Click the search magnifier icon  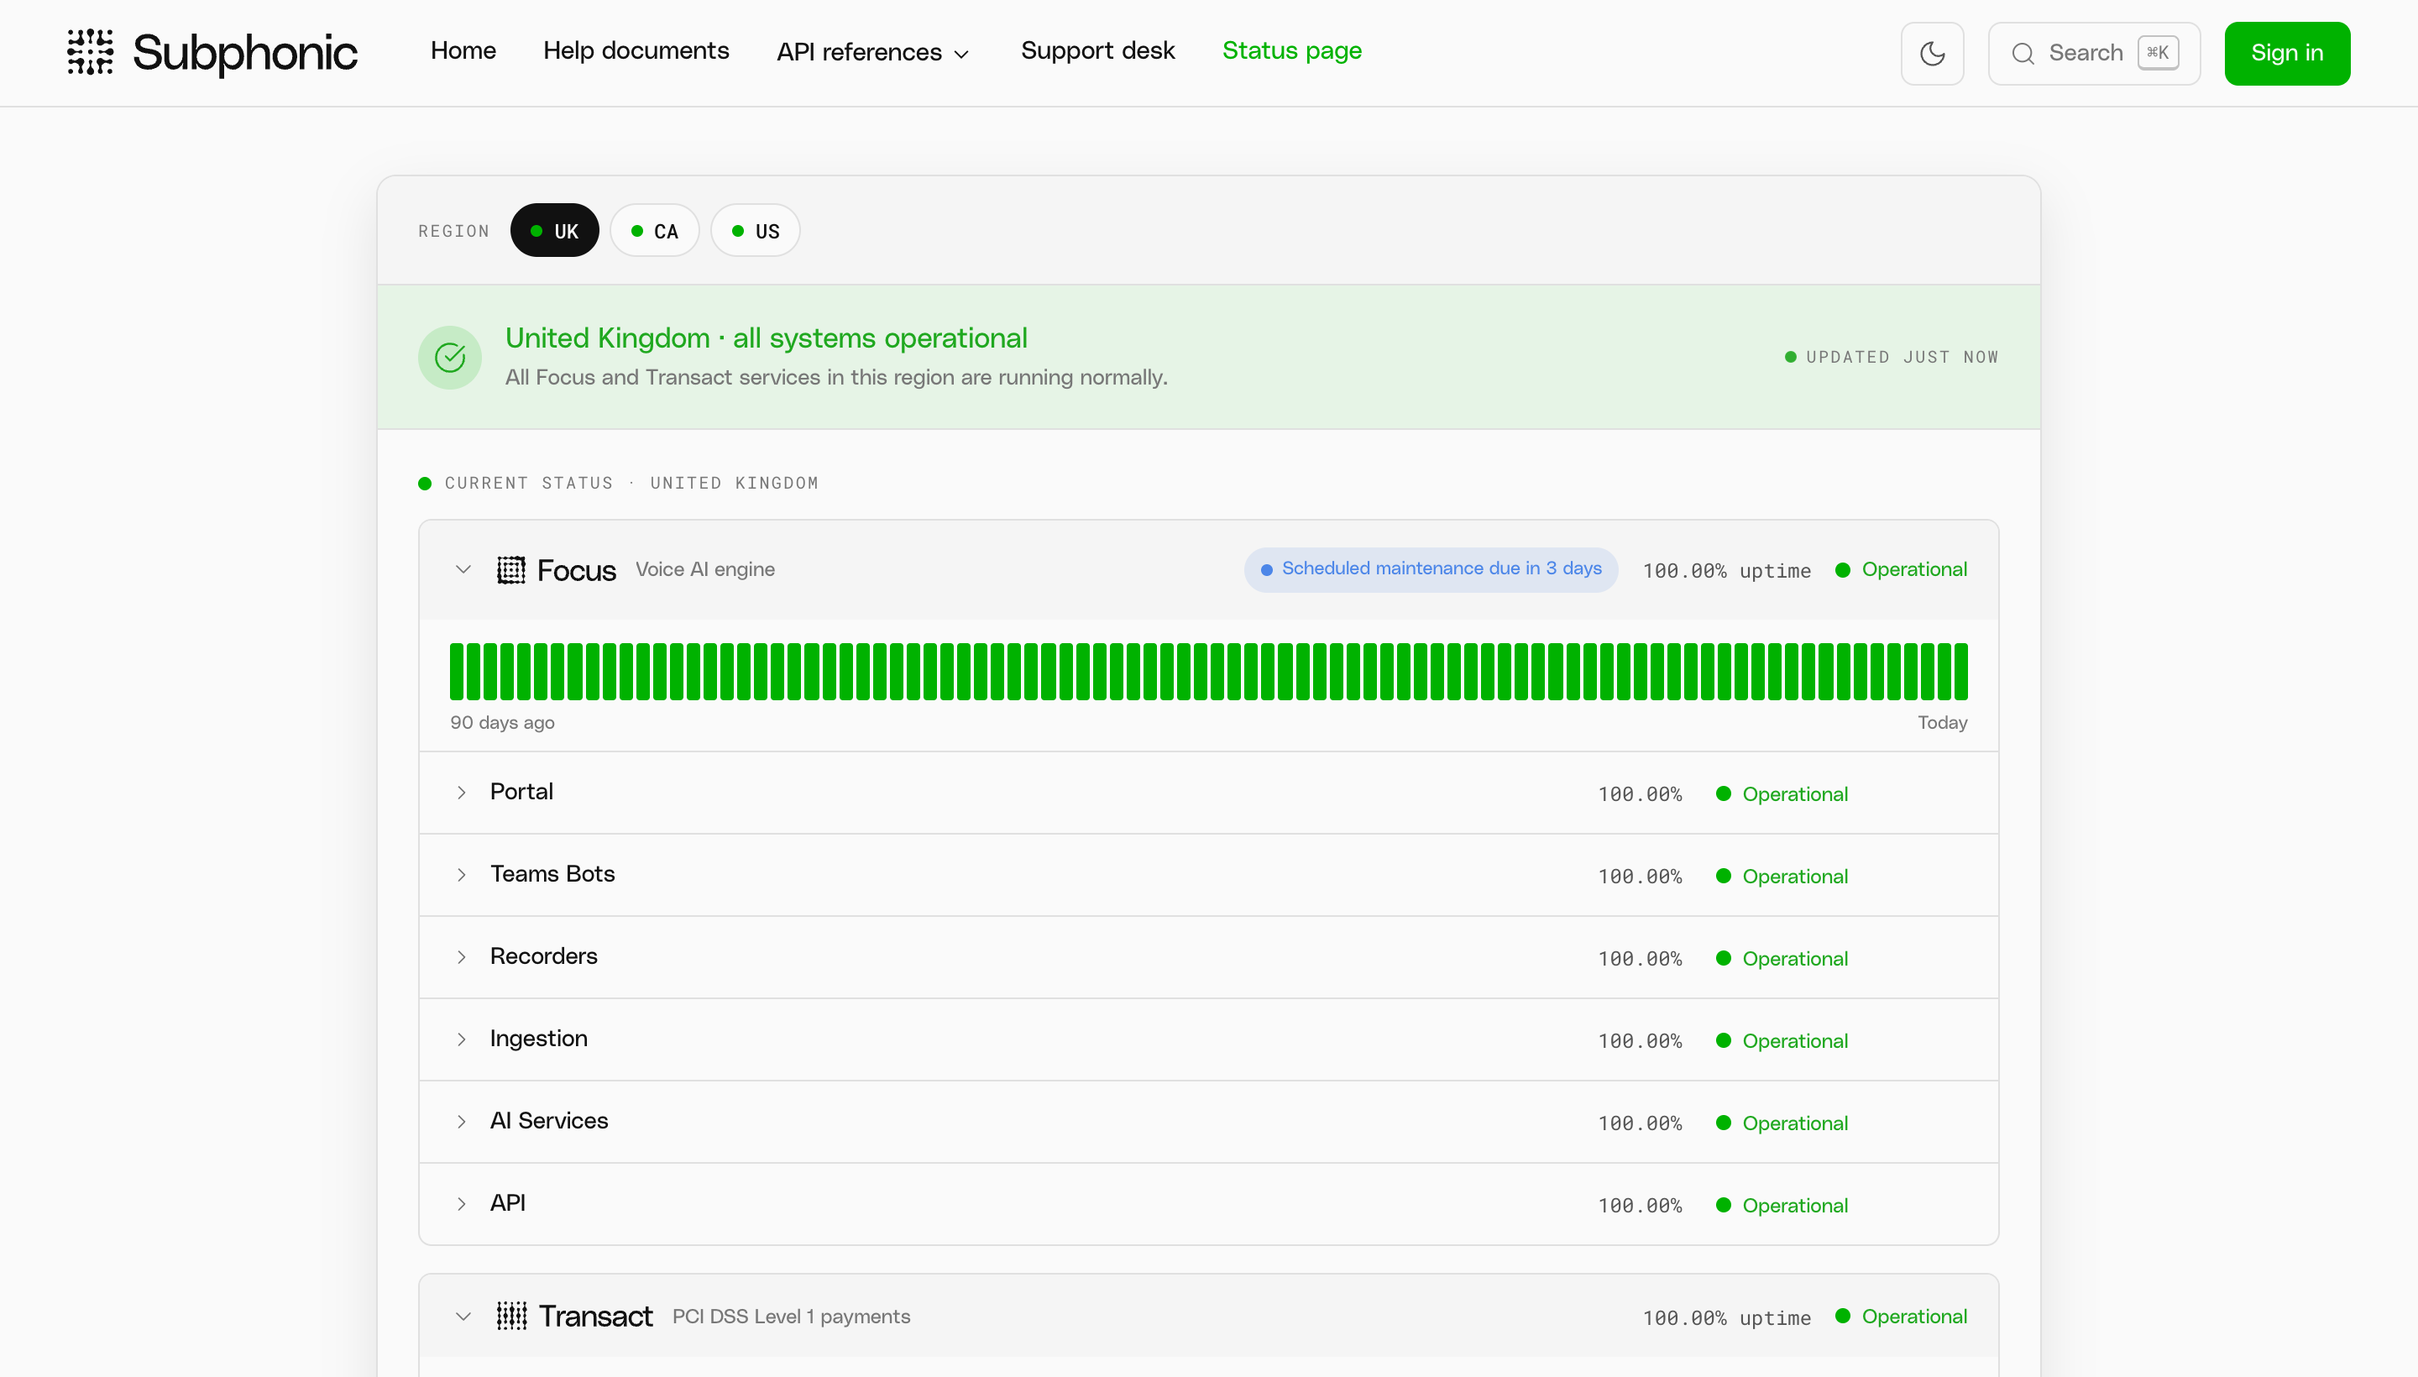click(2023, 53)
